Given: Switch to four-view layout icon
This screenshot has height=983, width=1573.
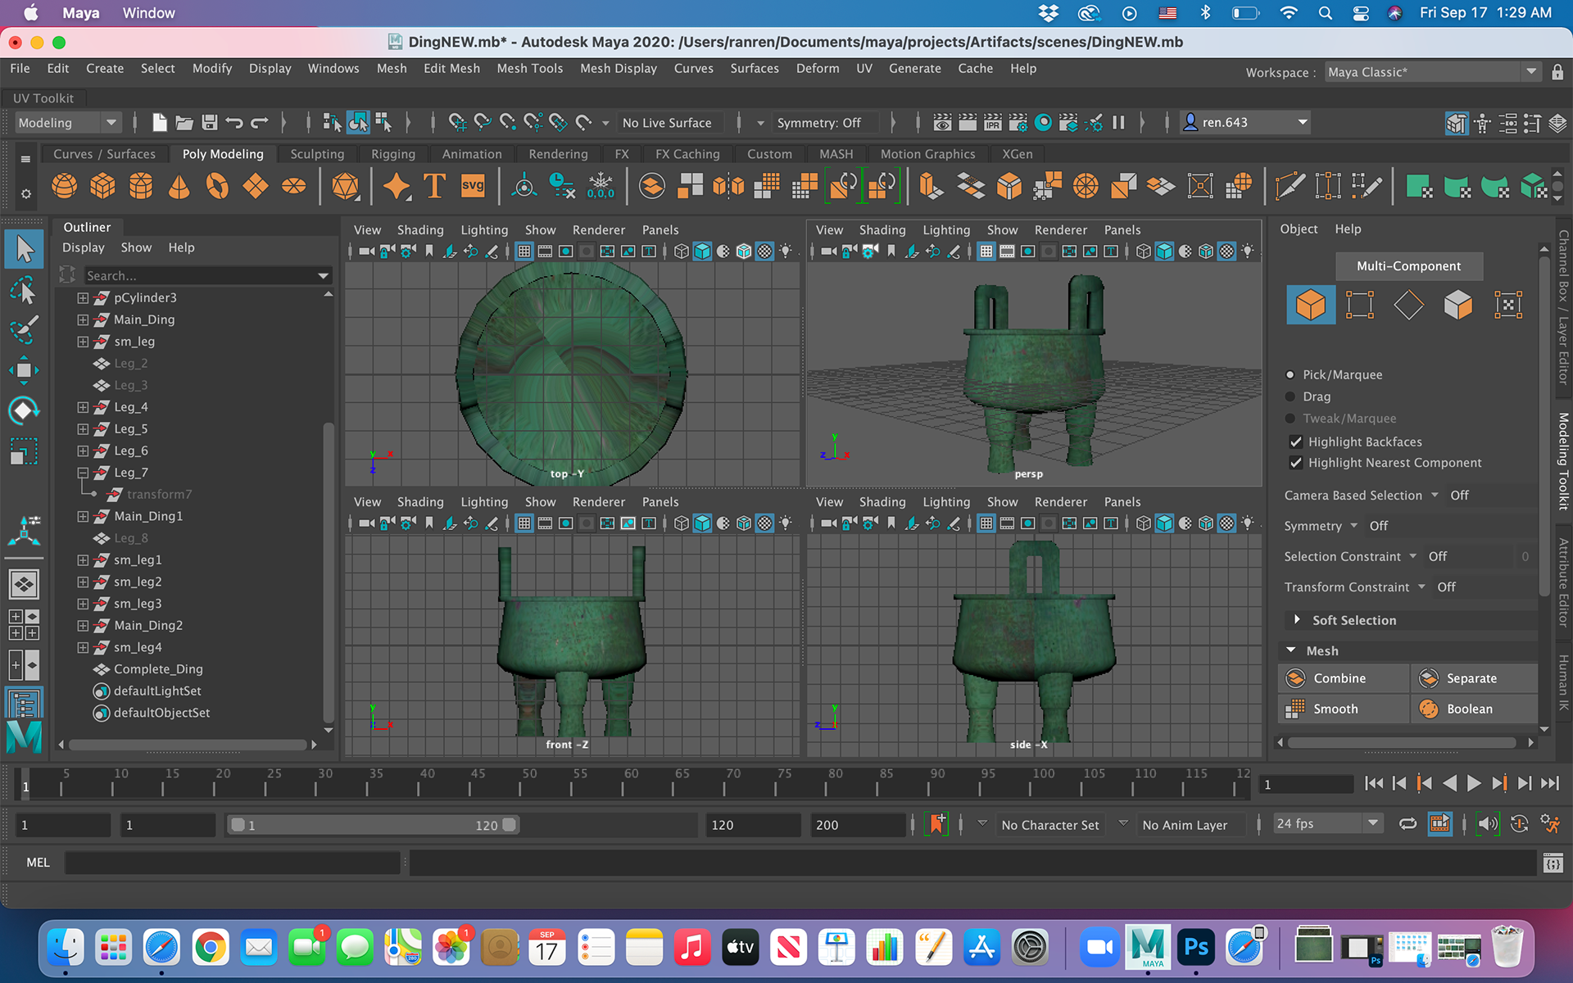Looking at the screenshot, I should pos(24,624).
